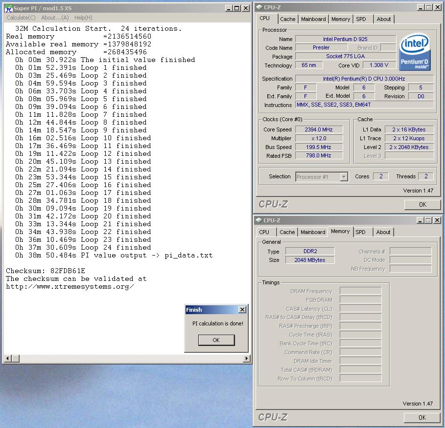Screen dimensions: 445x428
Task: Select Memory tab in bottom CPU-Z window
Action: (340, 231)
